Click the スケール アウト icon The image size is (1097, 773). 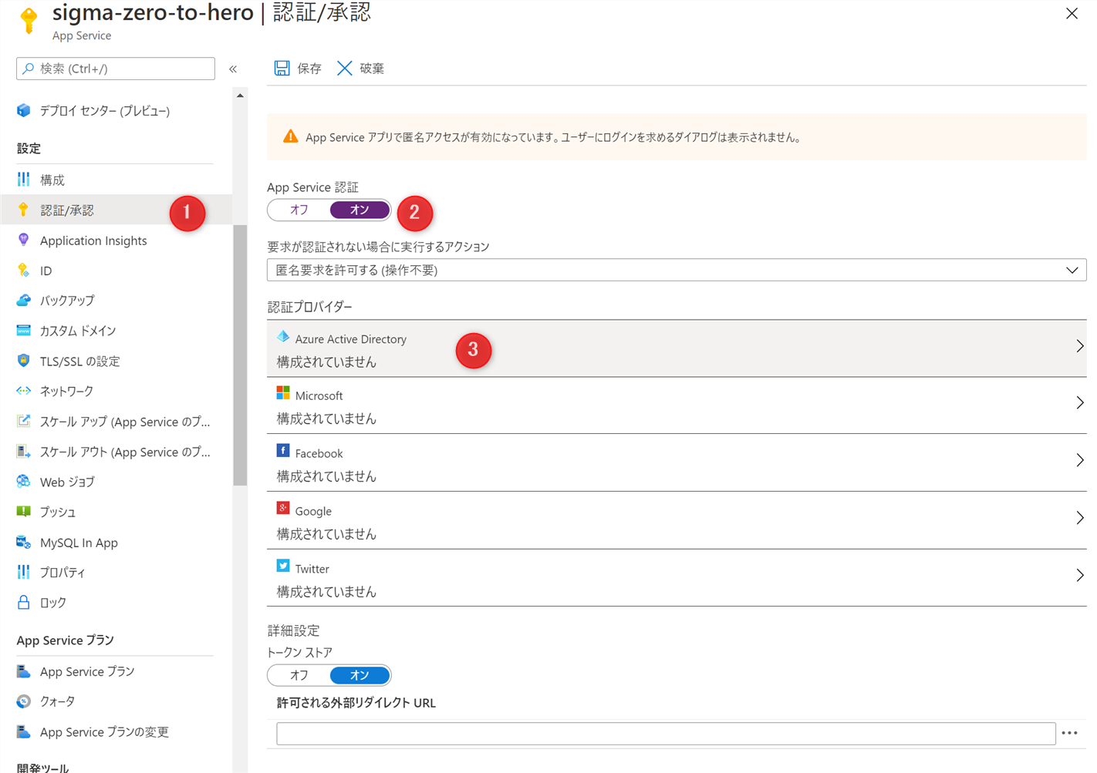(x=24, y=452)
